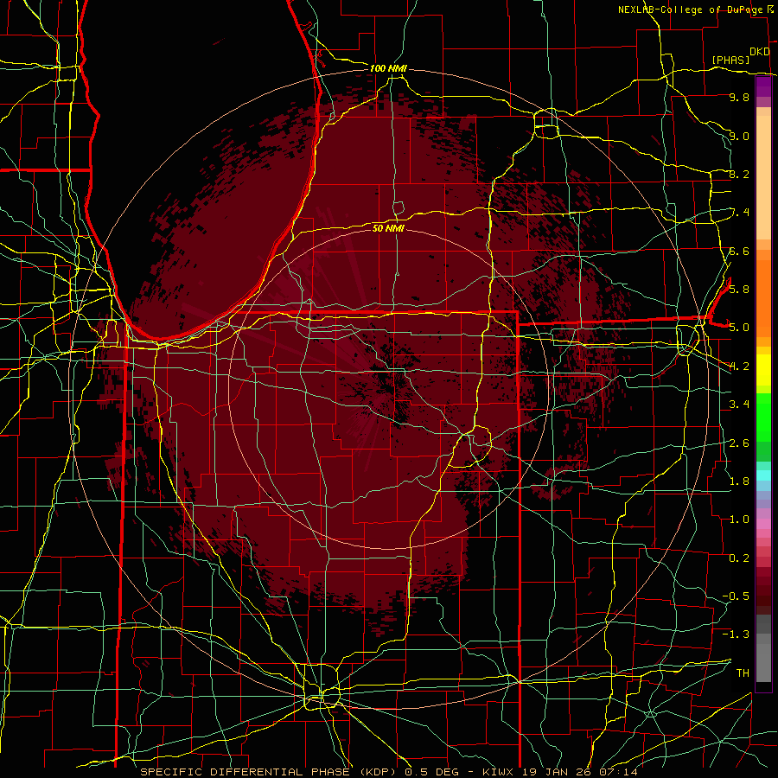The width and height of the screenshot is (778, 778).
Task: Click the 2.6 value on the color scale
Action: pos(739,443)
